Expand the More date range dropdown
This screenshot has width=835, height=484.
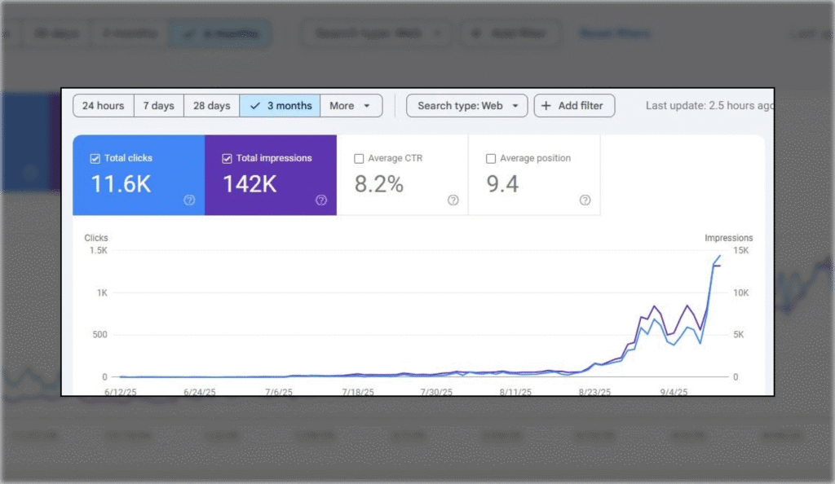coord(351,106)
